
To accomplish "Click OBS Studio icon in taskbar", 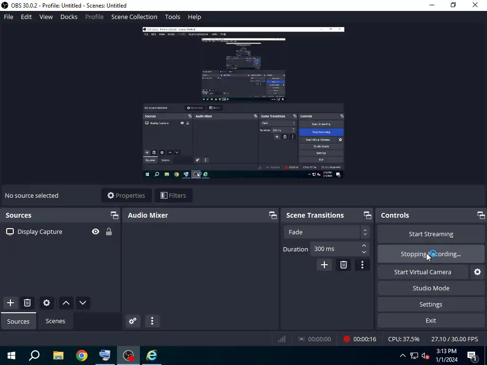I will click(x=128, y=355).
